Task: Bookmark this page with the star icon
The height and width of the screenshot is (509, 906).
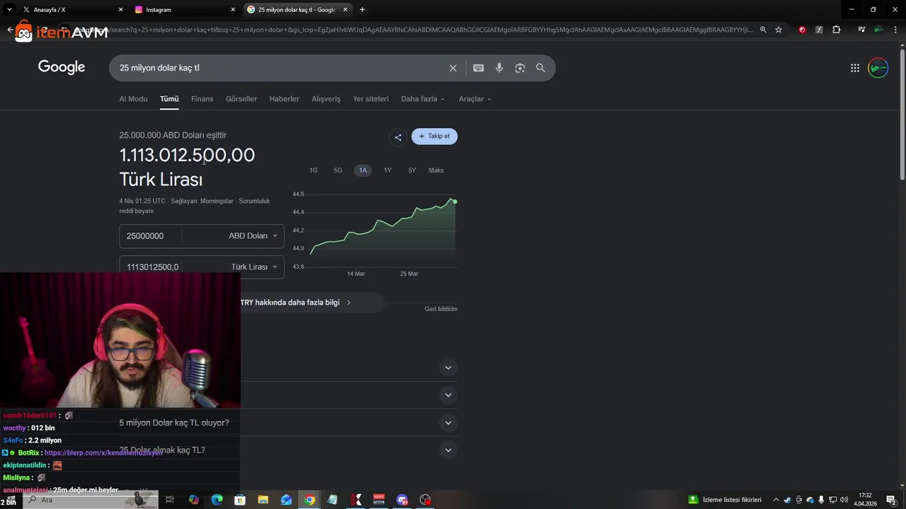Action: pos(779,30)
